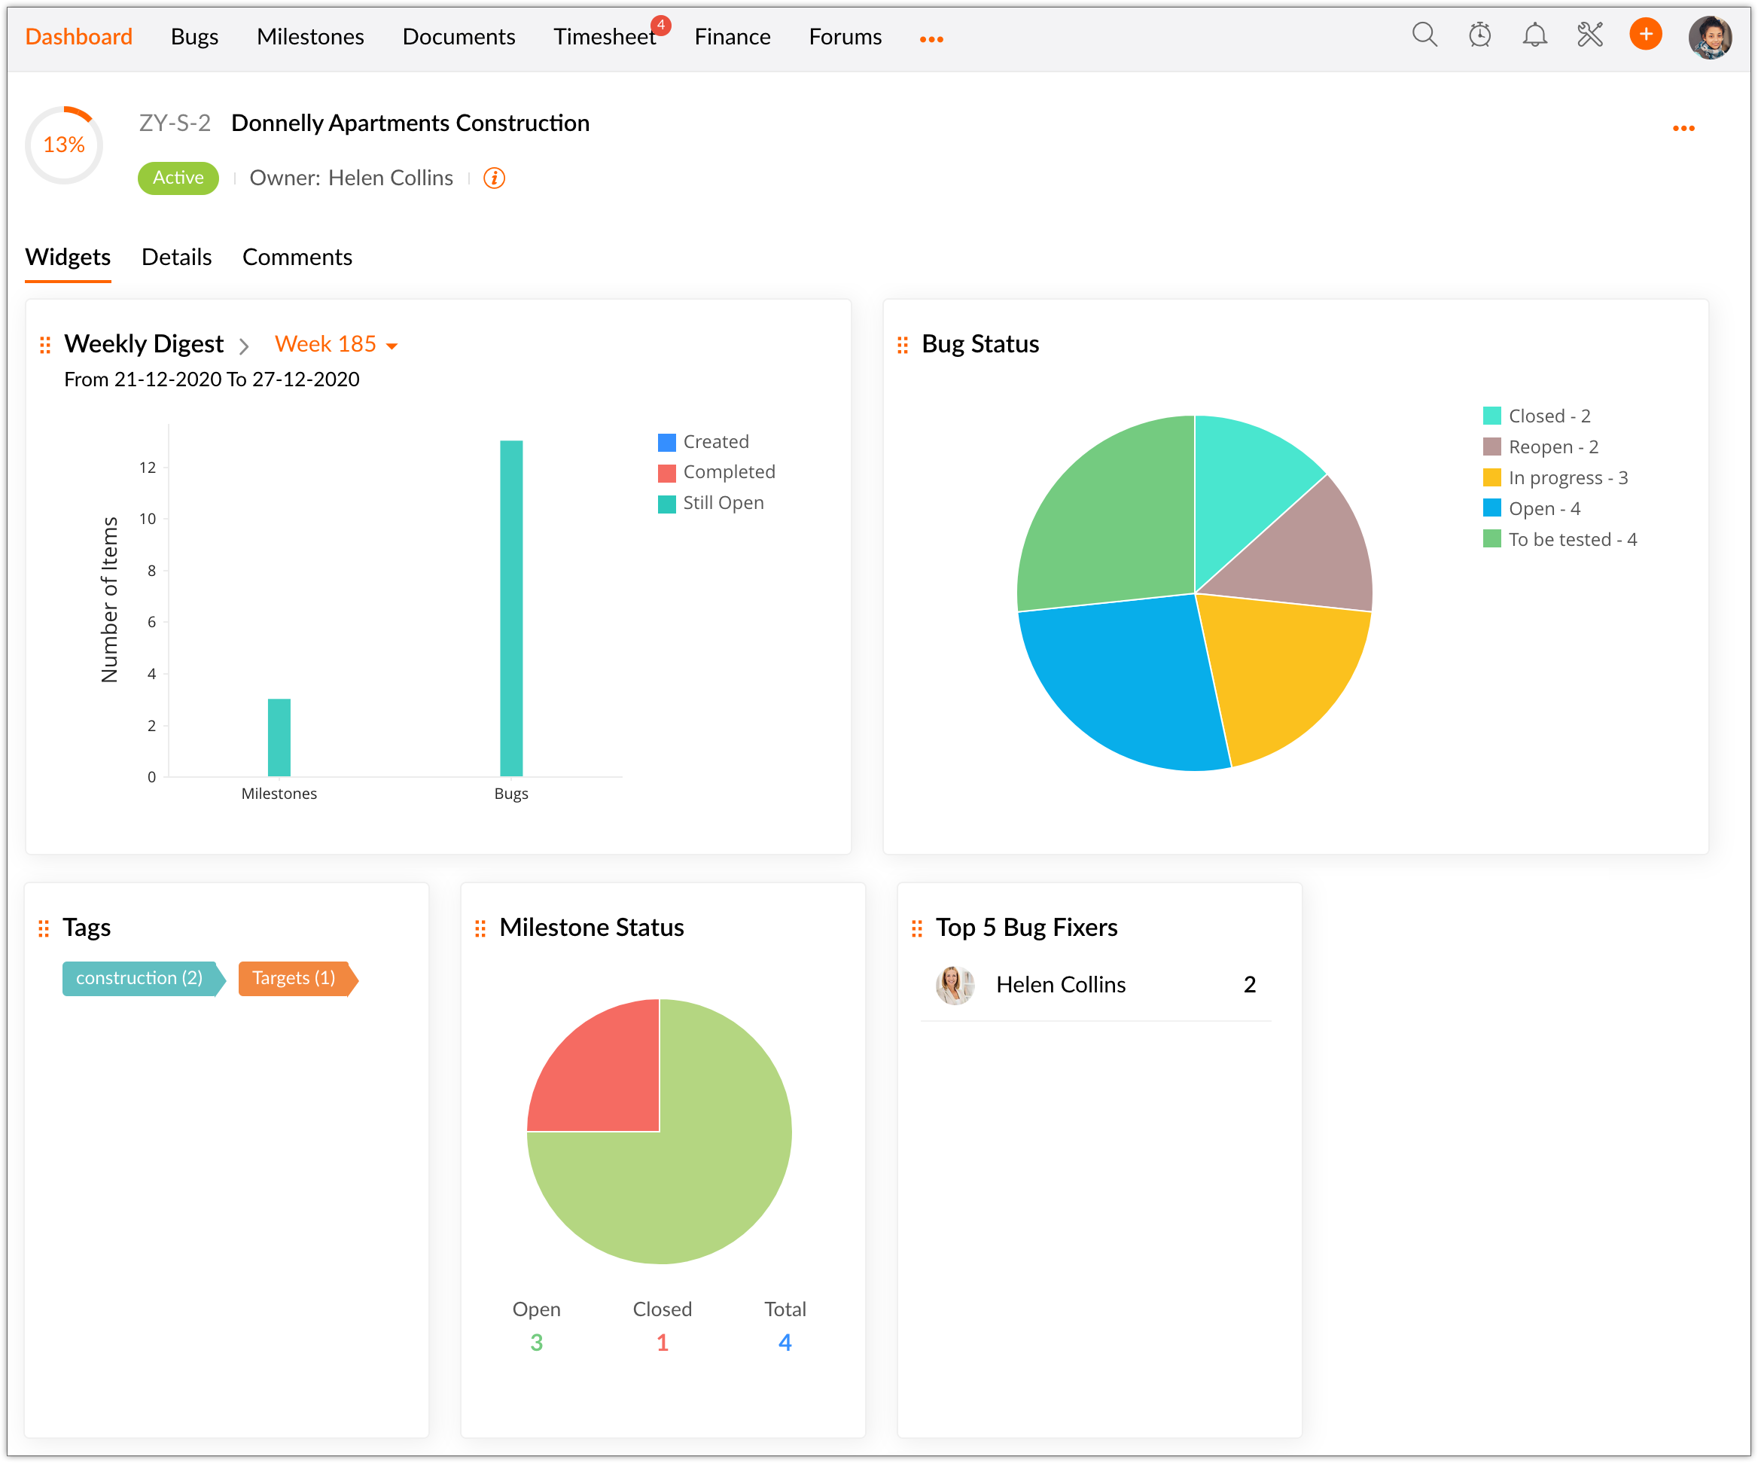Open Helen Collins bug fixer entry
The image size is (1758, 1463).
click(x=1060, y=985)
